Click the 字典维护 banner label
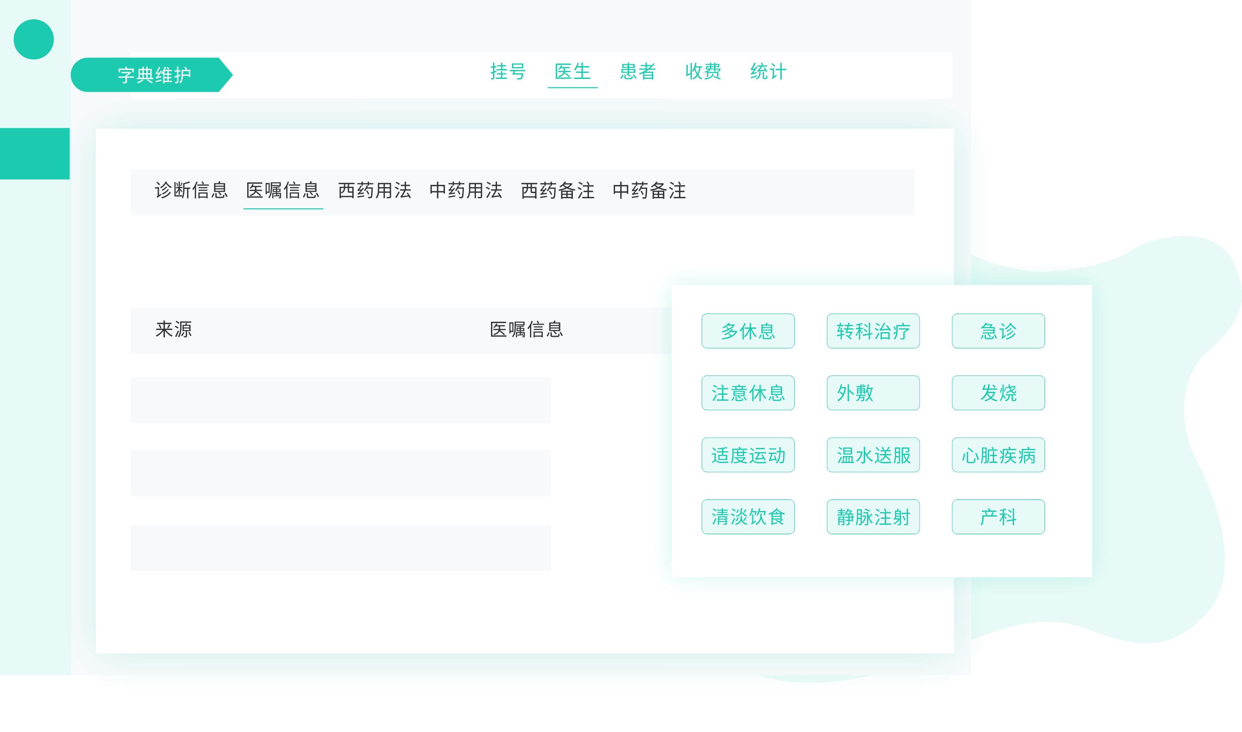1242x732 pixels. pyautogui.click(x=154, y=75)
